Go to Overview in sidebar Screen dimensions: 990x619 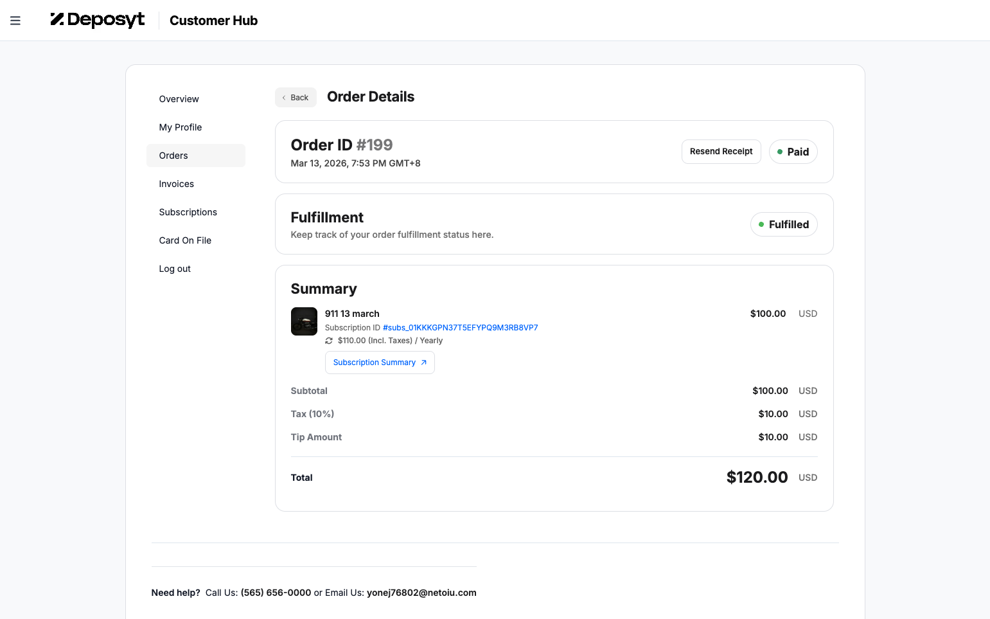click(179, 99)
